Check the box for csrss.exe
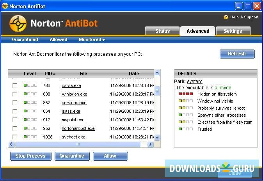 (x=15, y=85)
